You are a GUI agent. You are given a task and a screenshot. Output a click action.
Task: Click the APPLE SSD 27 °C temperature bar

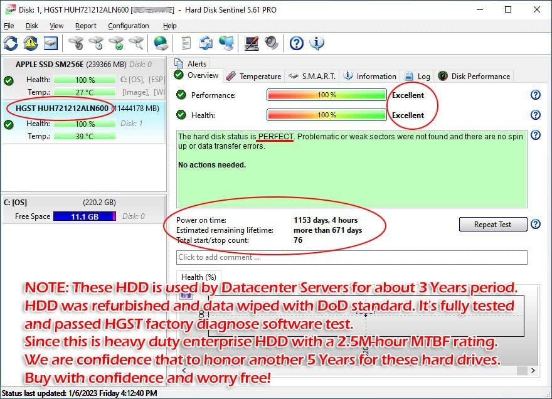[85, 92]
